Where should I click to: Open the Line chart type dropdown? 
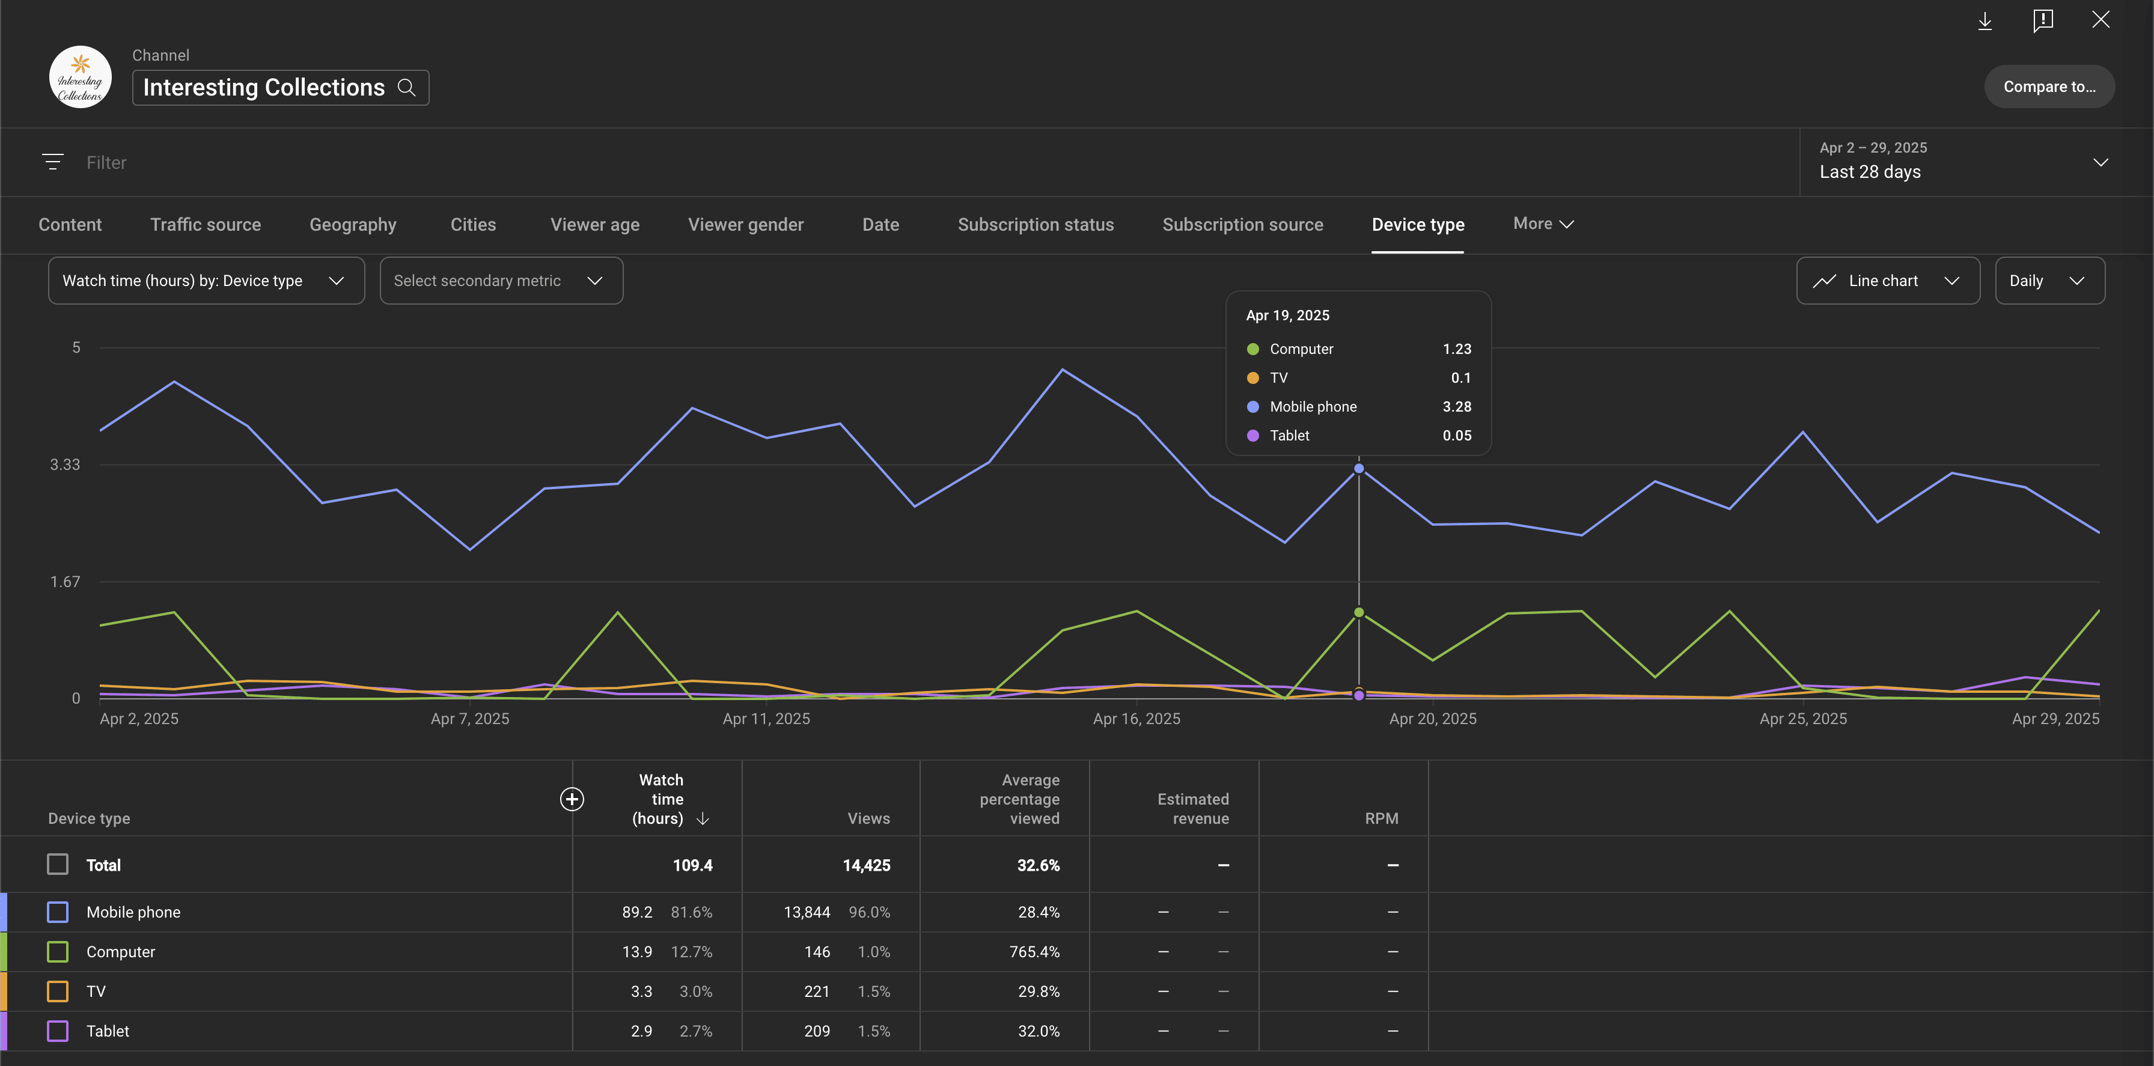1888,281
